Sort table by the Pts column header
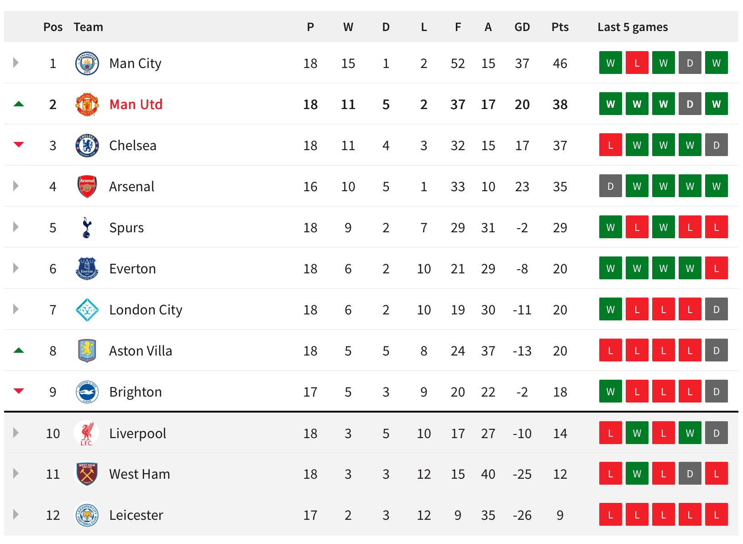 coord(560,27)
